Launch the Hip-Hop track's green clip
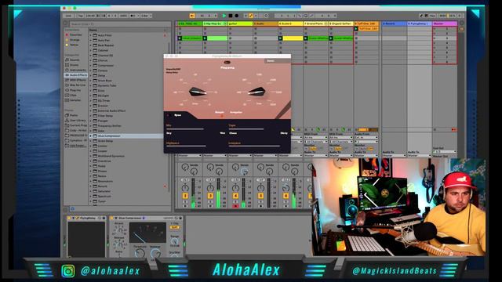This screenshot has width=502, height=282. pos(205,38)
